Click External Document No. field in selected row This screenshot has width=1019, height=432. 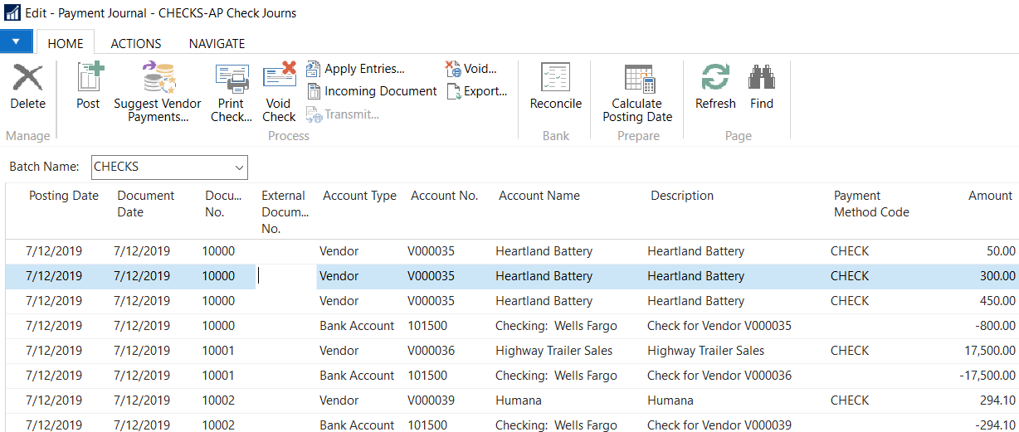click(285, 276)
